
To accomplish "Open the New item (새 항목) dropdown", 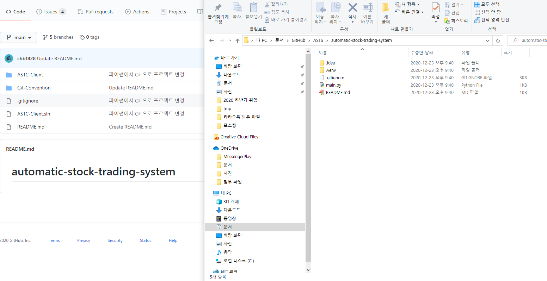I will coord(407,4).
